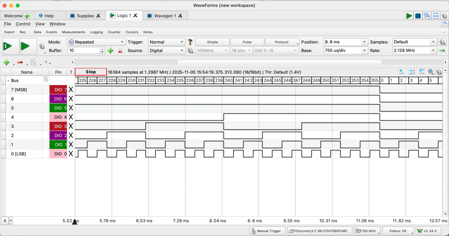Start a single acquisition with the '1' play button

pos(11,46)
